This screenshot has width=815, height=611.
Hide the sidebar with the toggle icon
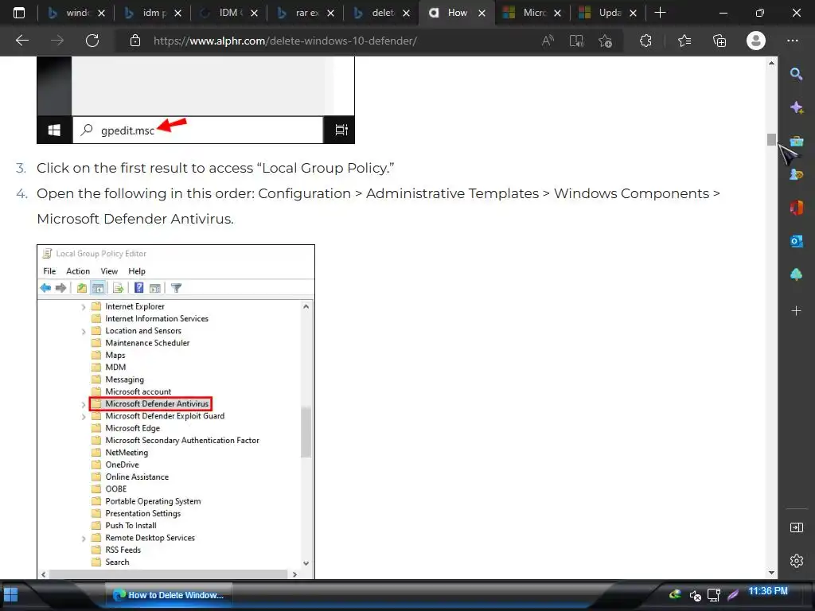coord(796,527)
